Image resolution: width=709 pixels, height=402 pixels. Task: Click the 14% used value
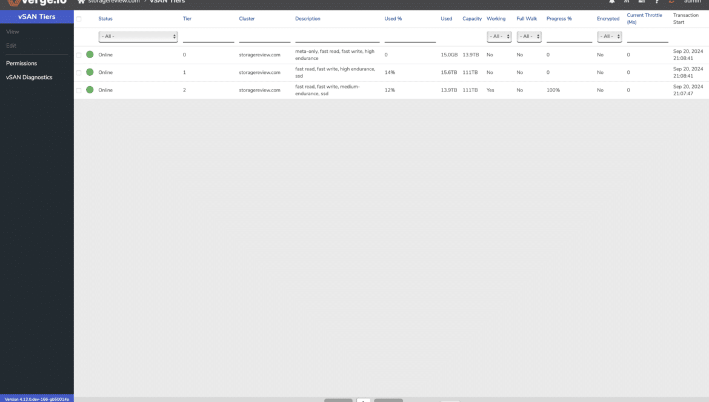390,72
